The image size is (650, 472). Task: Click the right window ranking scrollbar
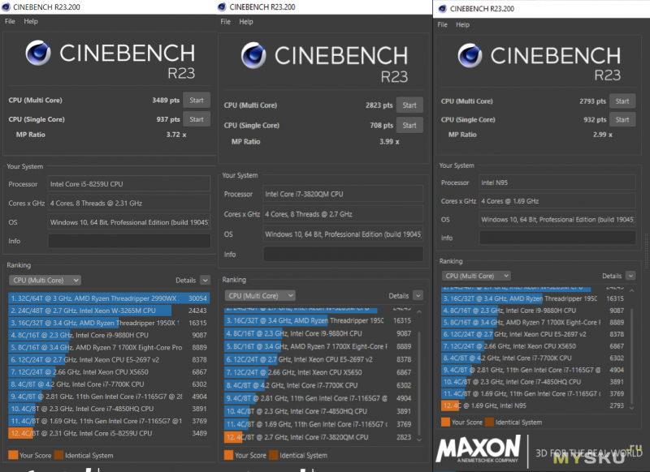632,357
